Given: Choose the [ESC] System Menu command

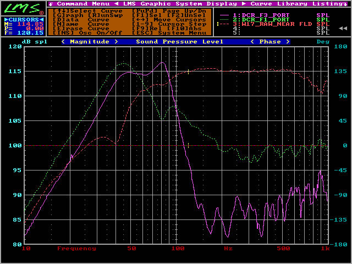Looking at the screenshot, I should (x=169, y=33).
